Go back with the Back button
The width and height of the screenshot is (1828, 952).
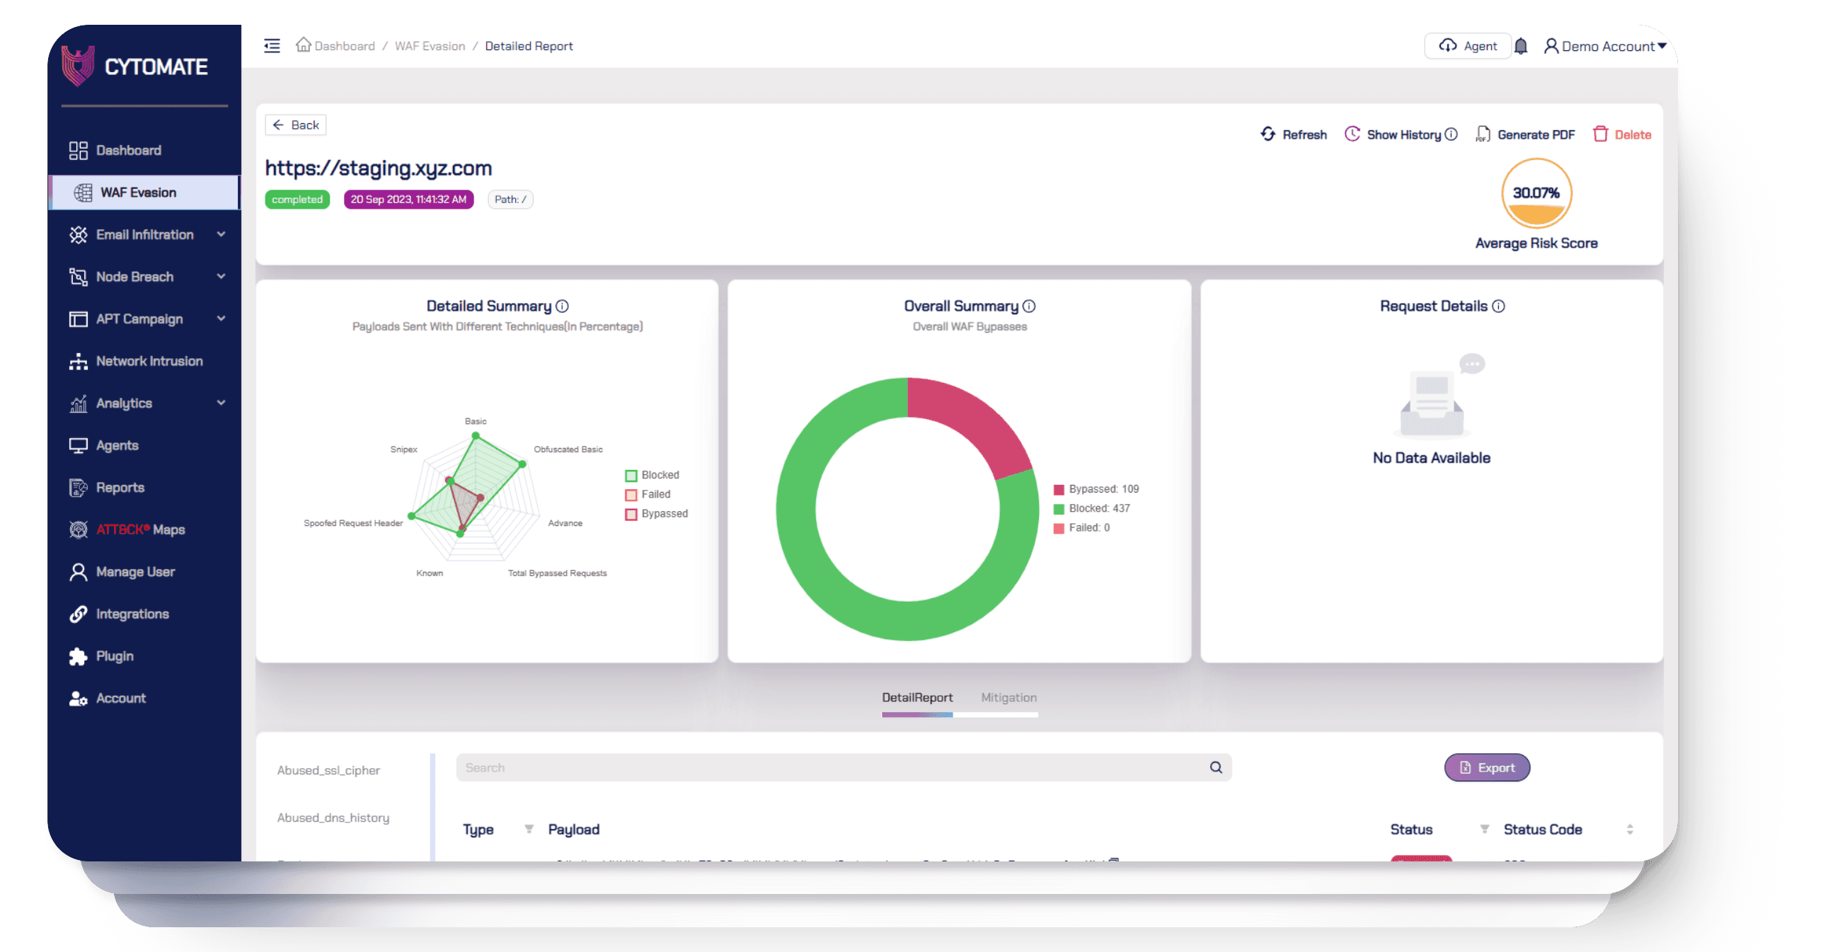(x=296, y=125)
